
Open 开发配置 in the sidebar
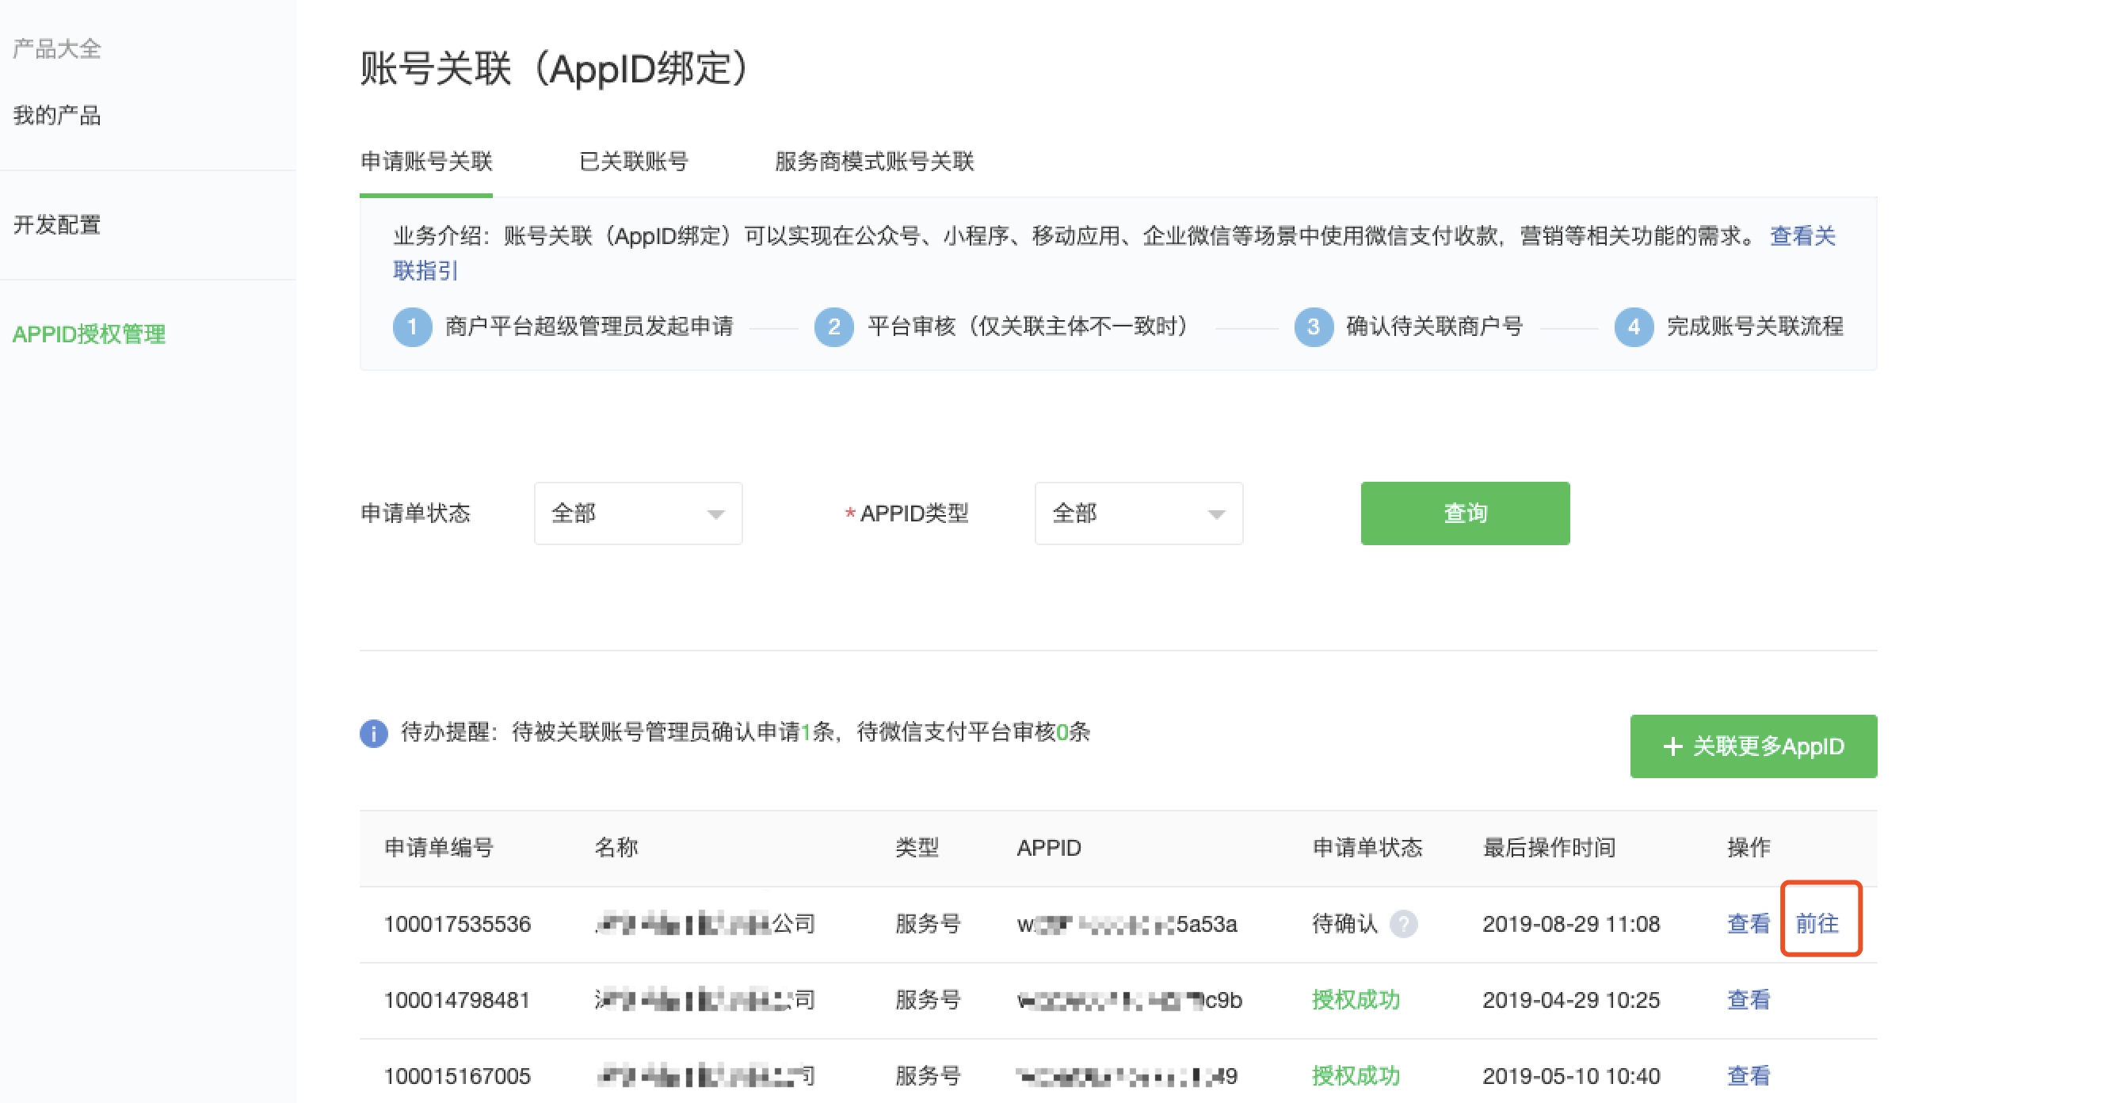[x=56, y=224]
